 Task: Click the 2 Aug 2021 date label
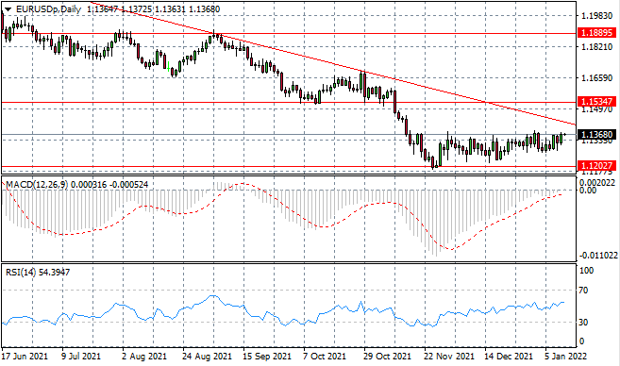(x=144, y=357)
